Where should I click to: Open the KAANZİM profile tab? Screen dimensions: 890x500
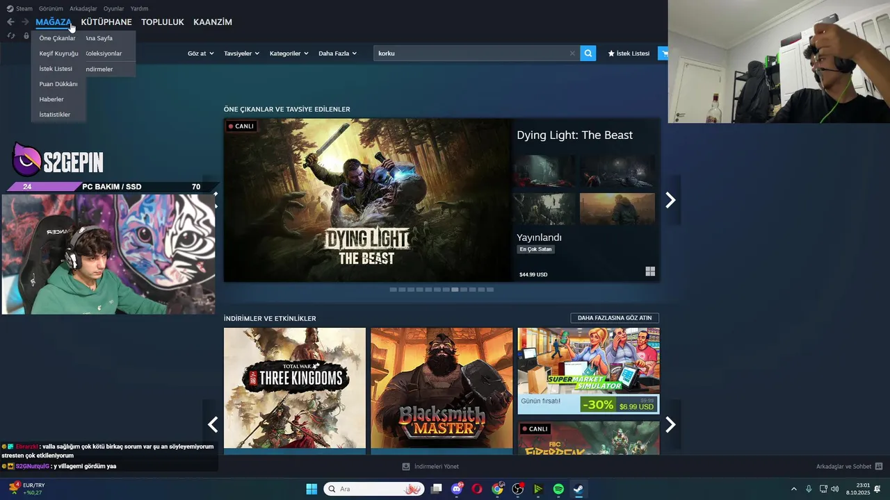point(213,22)
